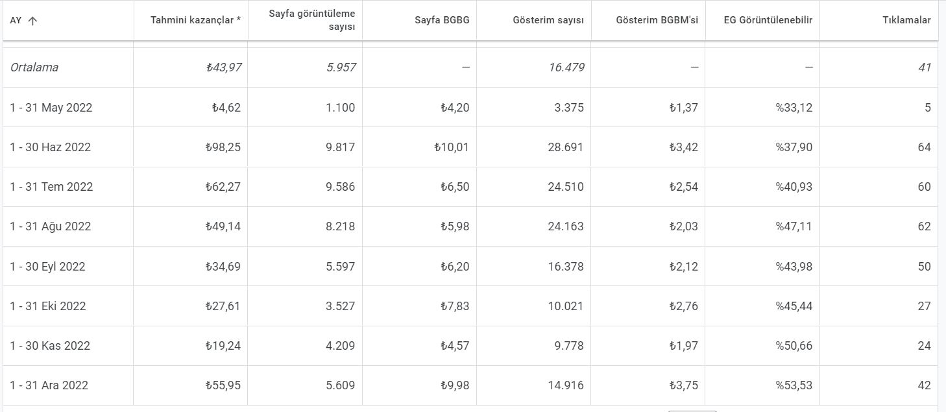Select the 1 - 30 Haz 2022 row
This screenshot has width=946, height=412.
(x=470, y=147)
